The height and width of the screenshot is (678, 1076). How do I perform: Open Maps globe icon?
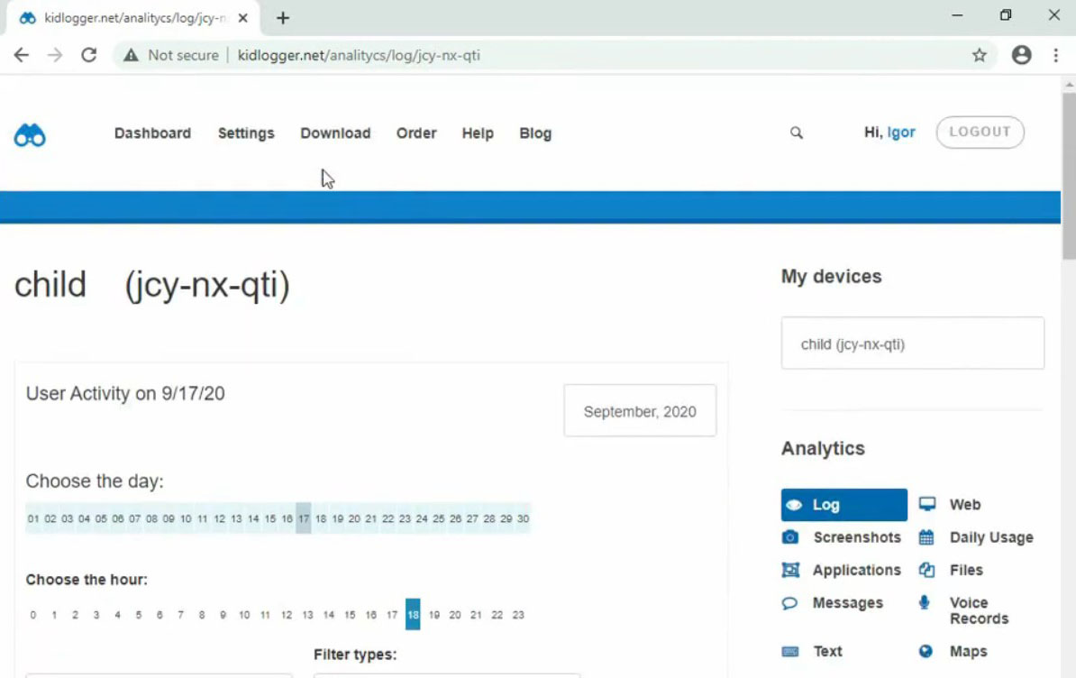[x=926, y=651]
